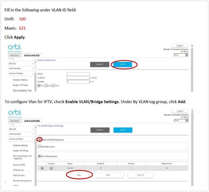
Task: Toggle the Enable VLAN/Bridge group checkbox
Action: (39, 139)
